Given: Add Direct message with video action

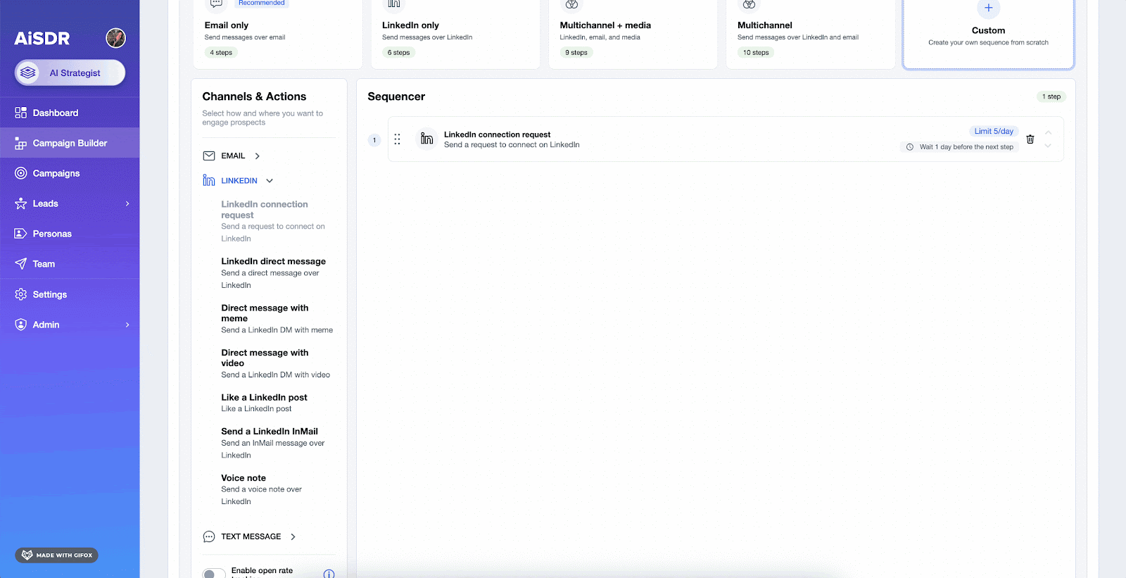Looking at the screenshot, I should (x=275, y=363).
